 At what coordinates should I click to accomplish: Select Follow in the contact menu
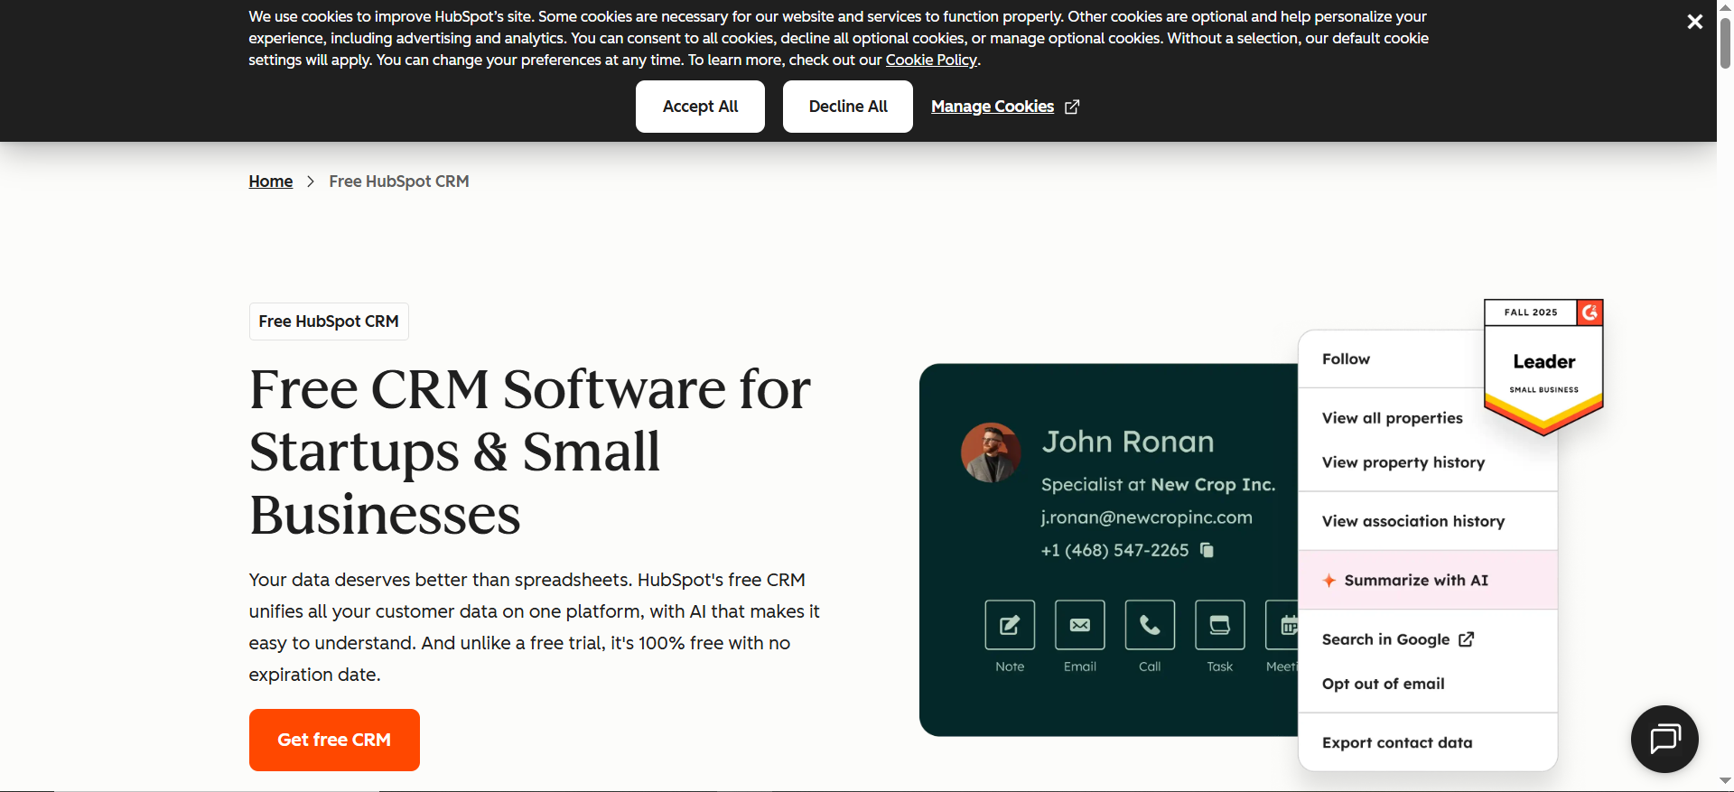pyautogui.click(x=1346, y=359)
